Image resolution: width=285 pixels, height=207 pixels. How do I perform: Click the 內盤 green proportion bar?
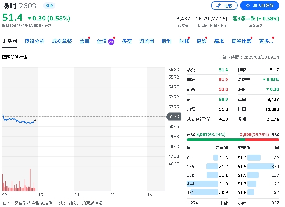(x=216, y=140)
